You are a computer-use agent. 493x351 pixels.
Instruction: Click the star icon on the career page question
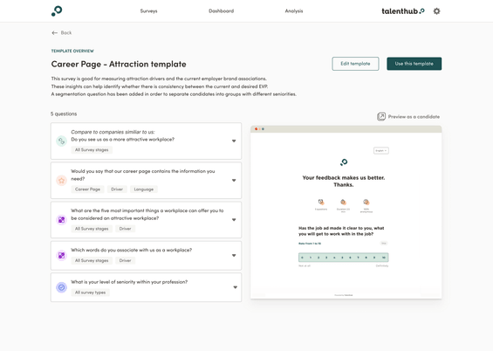[61, 181]
